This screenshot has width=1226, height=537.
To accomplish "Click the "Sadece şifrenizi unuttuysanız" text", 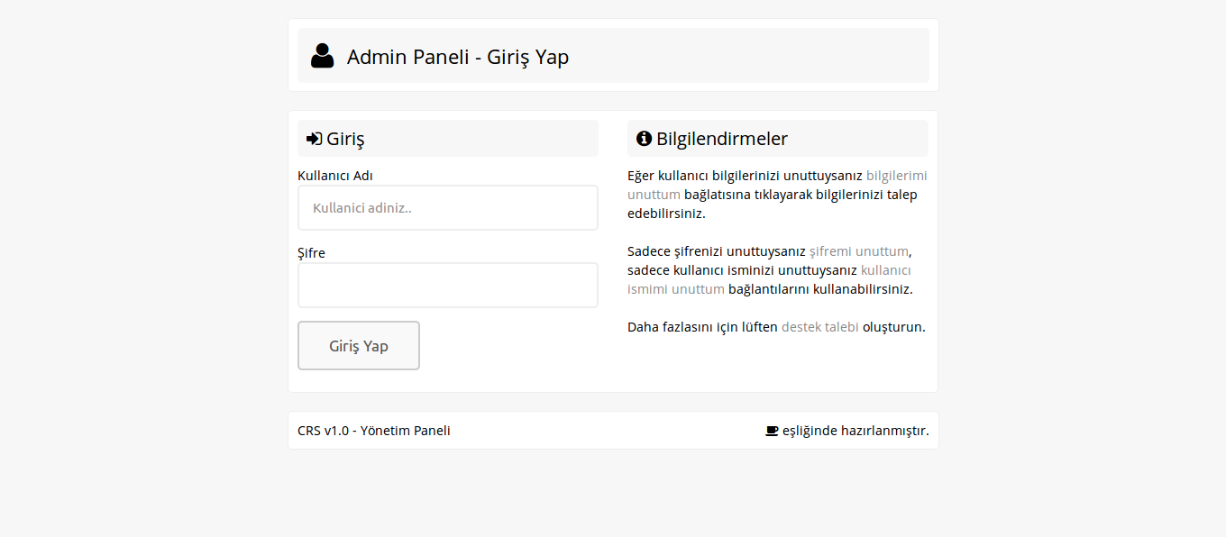I will (716, 251).
